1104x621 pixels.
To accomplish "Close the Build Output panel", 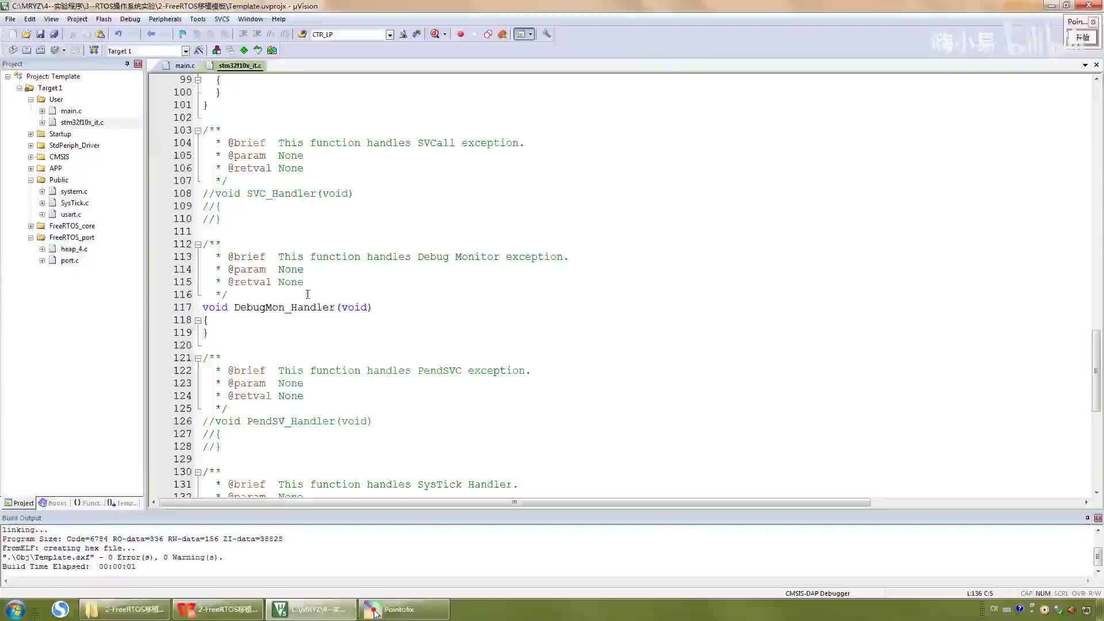I will click(1098, 518).
